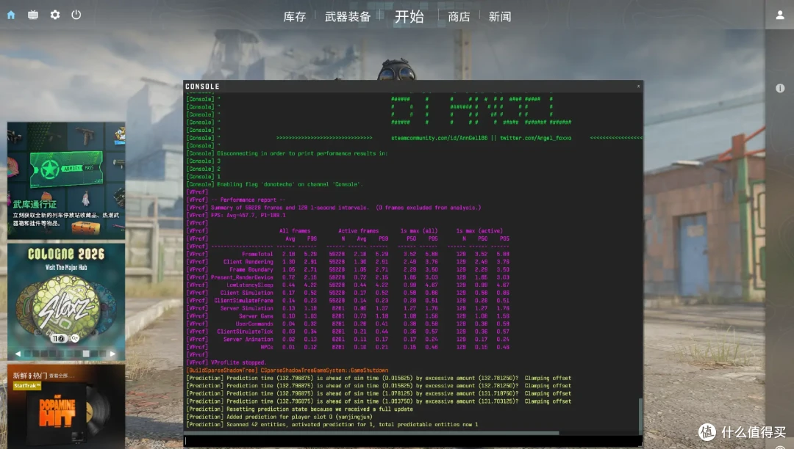Screen dimensions: 794x449
Task: Click the CSparseShadowTreeGameSystem::GameShutdown line
Action: point(324,370)
